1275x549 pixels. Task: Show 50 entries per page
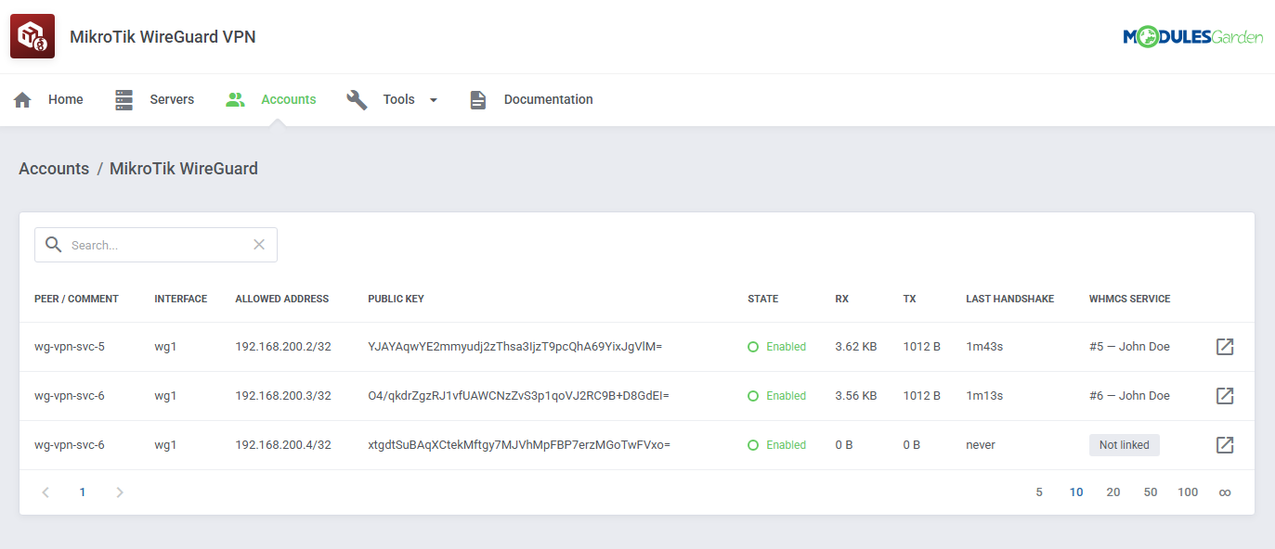[1151, 492]
